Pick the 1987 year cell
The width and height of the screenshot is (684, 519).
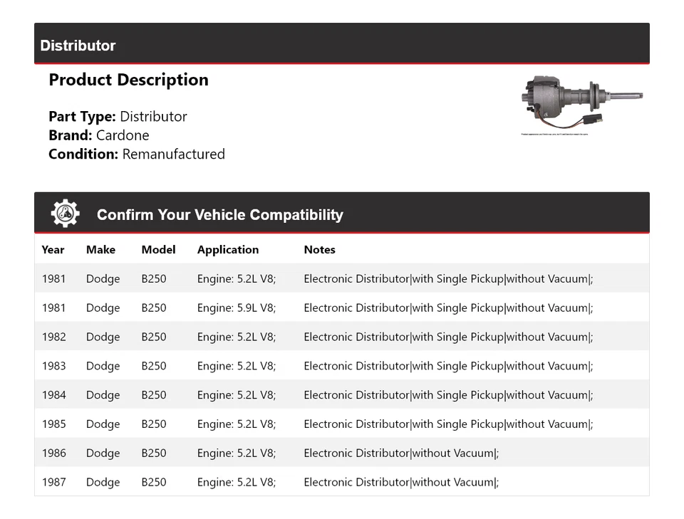pos(53,483)
